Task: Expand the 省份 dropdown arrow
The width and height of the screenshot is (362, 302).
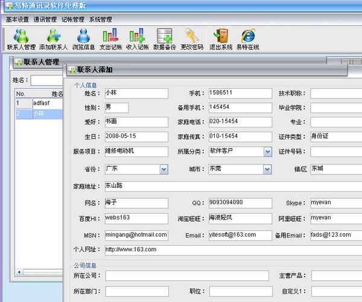Action: [x=164, y=169]
